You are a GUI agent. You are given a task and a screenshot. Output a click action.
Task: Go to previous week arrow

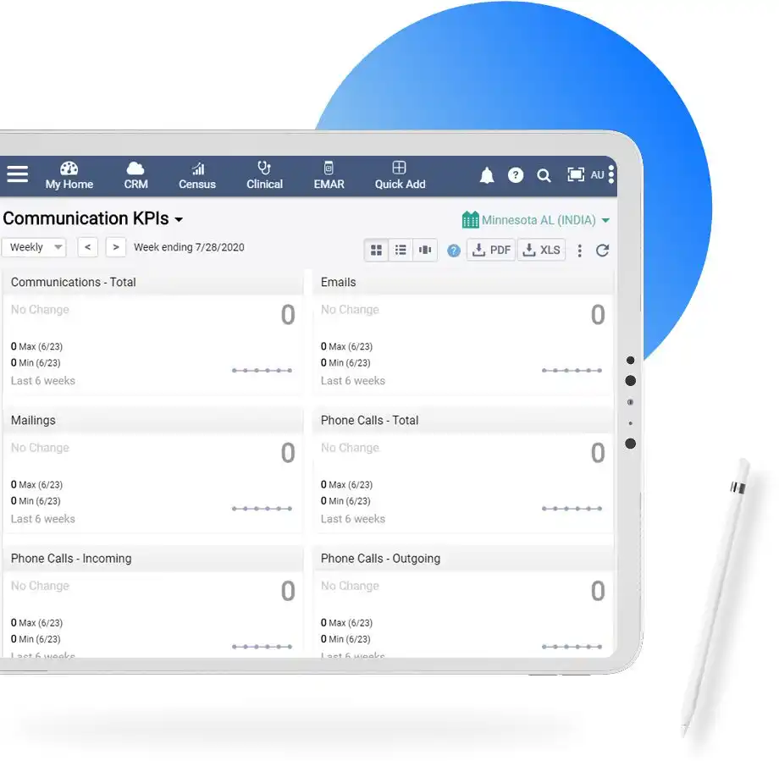pos(87,247)
